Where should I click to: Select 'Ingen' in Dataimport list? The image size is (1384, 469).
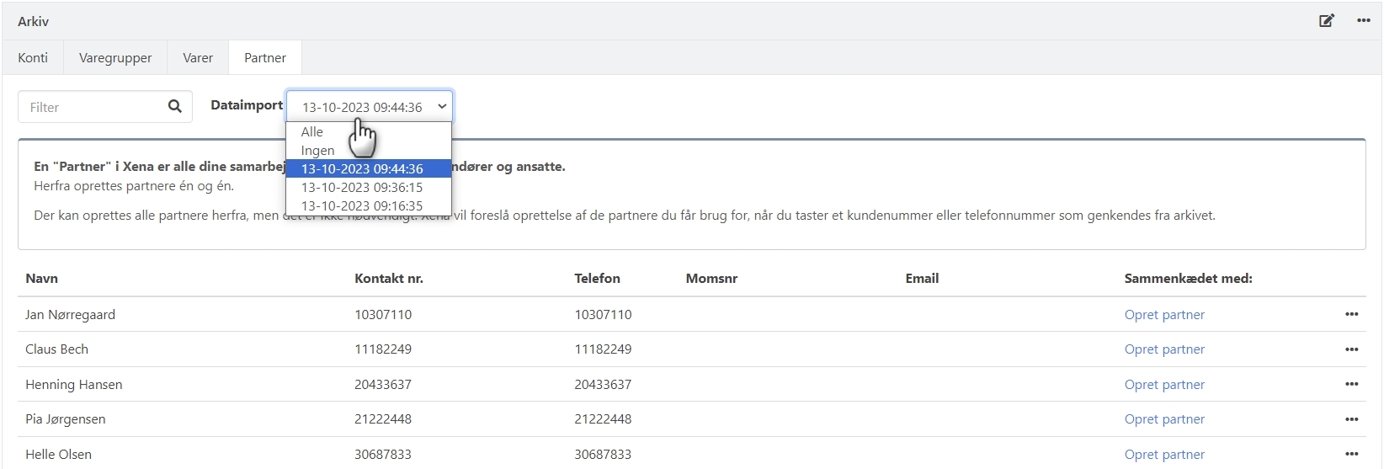coord(317,151)
